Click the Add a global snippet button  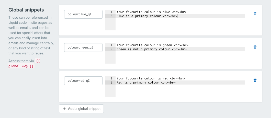tap(81, 109)
